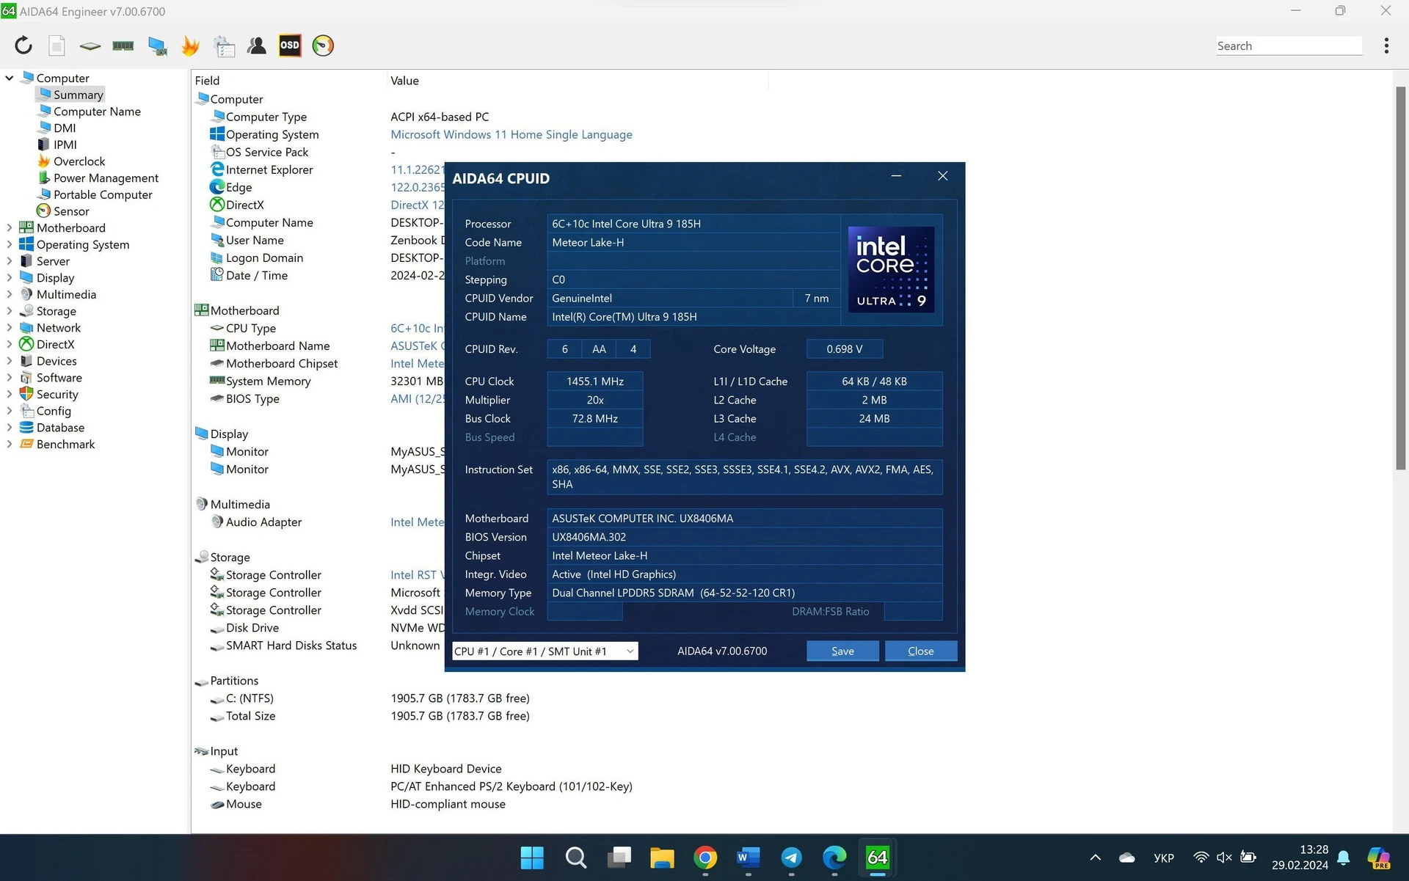The image size is (1409, 881).
Task: Switch to Microsoft Edge on the taskbar
Action: tap(834, 858)
